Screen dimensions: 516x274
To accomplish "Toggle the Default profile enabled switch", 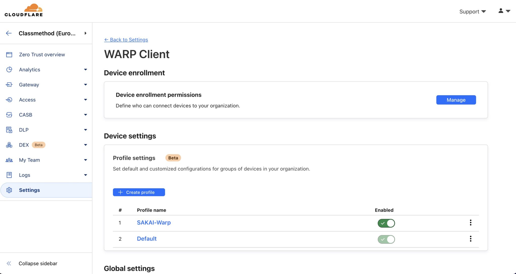I will (386, 239).
